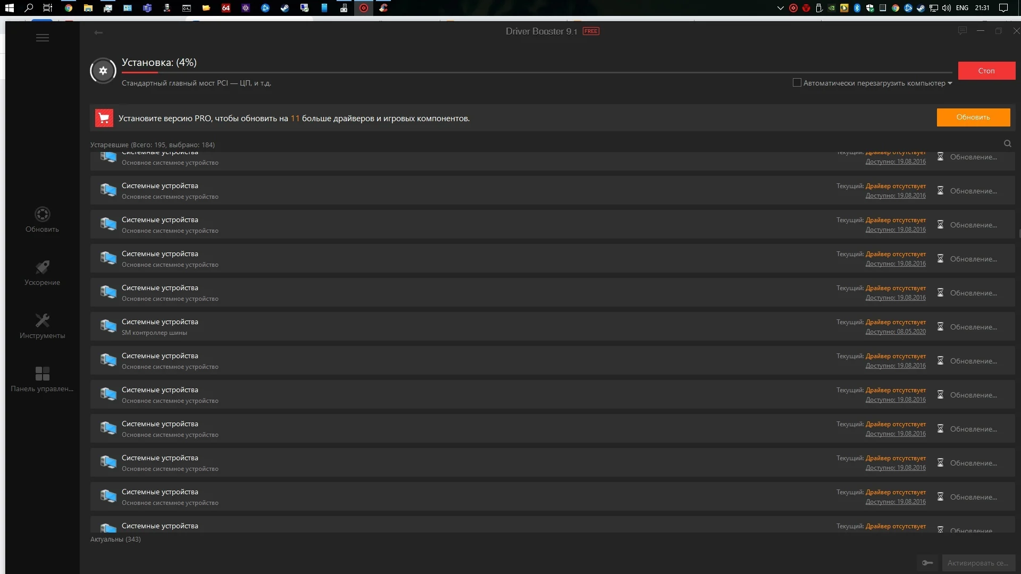
Task: Open Steam from the Windows taskbar
Action: tap(285, 8)
